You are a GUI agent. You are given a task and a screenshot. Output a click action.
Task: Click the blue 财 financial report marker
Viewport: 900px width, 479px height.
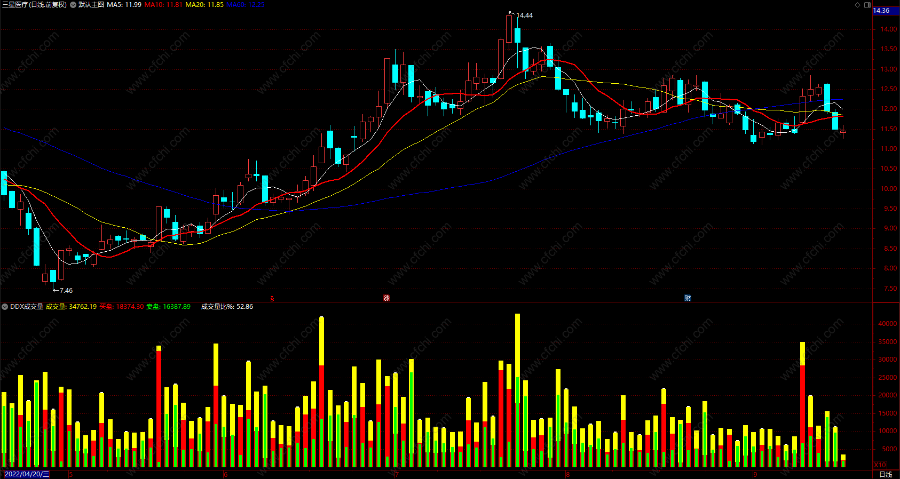point(688,298)
